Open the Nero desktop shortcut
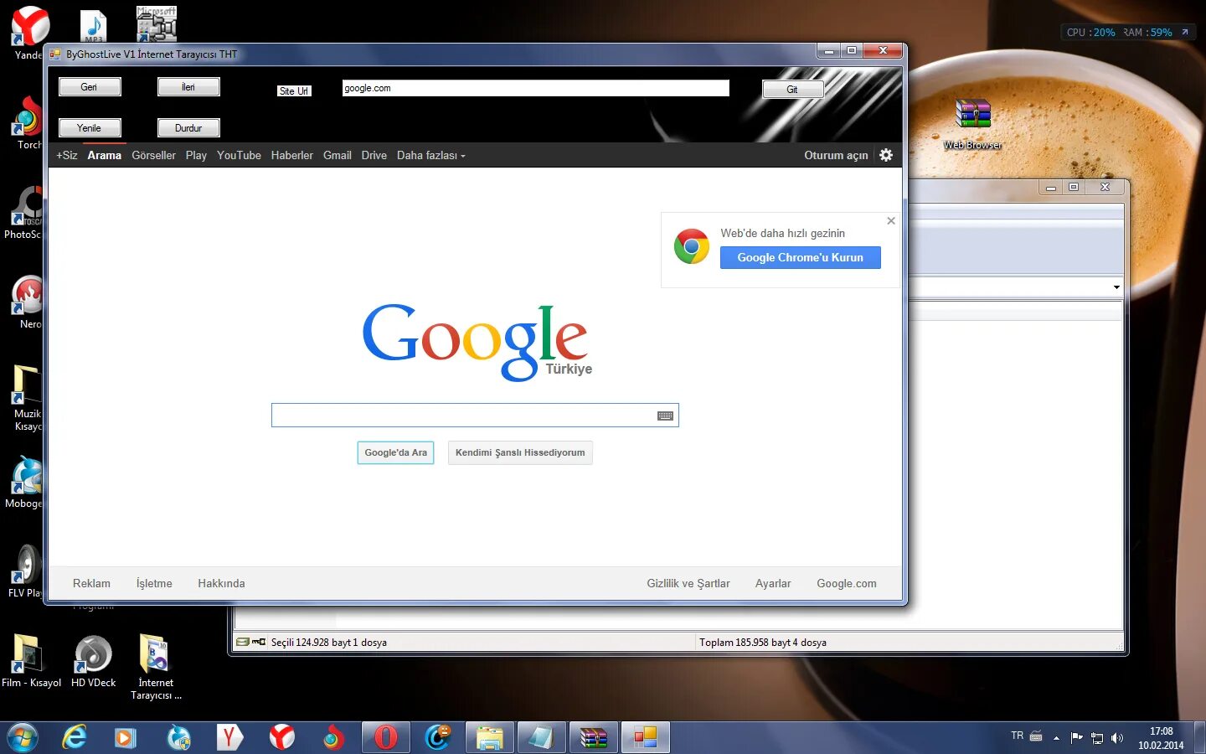The width and height of the screenshot is (1206, 754). 28,302
